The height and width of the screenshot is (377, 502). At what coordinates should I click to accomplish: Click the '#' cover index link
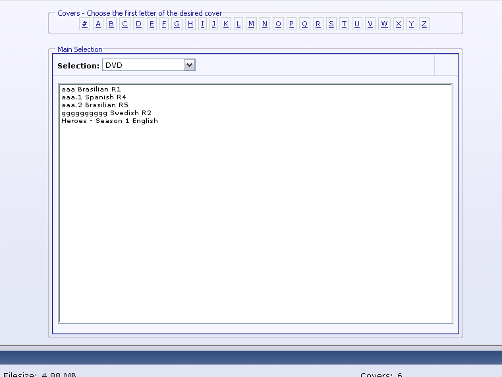tap(85, 24)
